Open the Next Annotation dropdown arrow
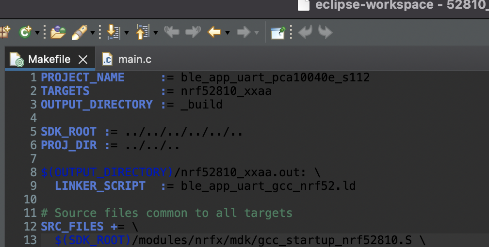The height and width of the screenshot is (247, 489). coord(126,33)
